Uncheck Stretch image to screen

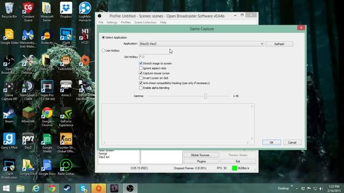[x=141, y=63]
